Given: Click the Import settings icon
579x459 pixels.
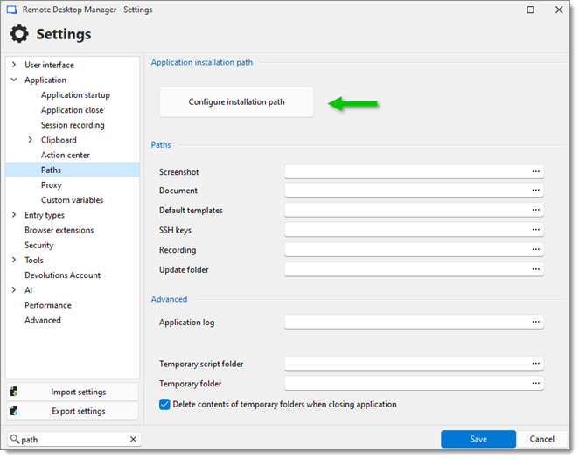Looking at the screenshot, I should coord(14,392).
